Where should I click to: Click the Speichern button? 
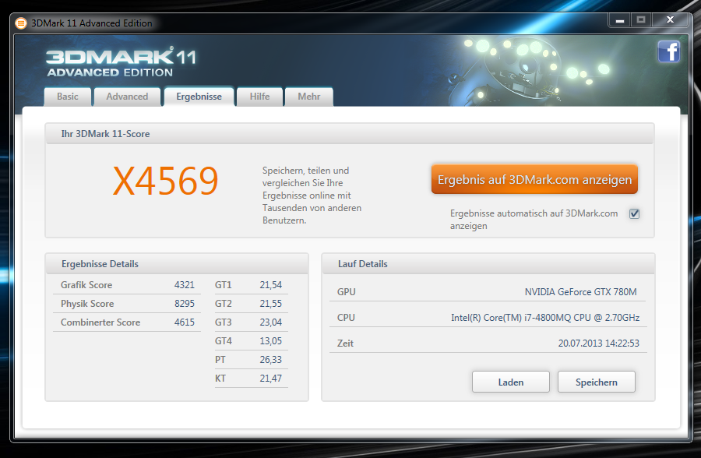click(596, 382)
